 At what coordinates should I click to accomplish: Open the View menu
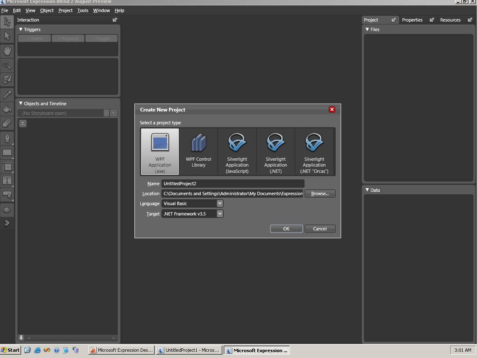(x=30, y=10)
